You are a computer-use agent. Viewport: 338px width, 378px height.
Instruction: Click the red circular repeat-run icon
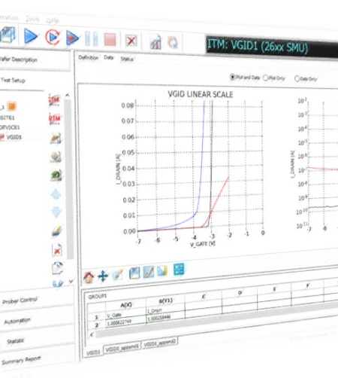pos(53,37)
